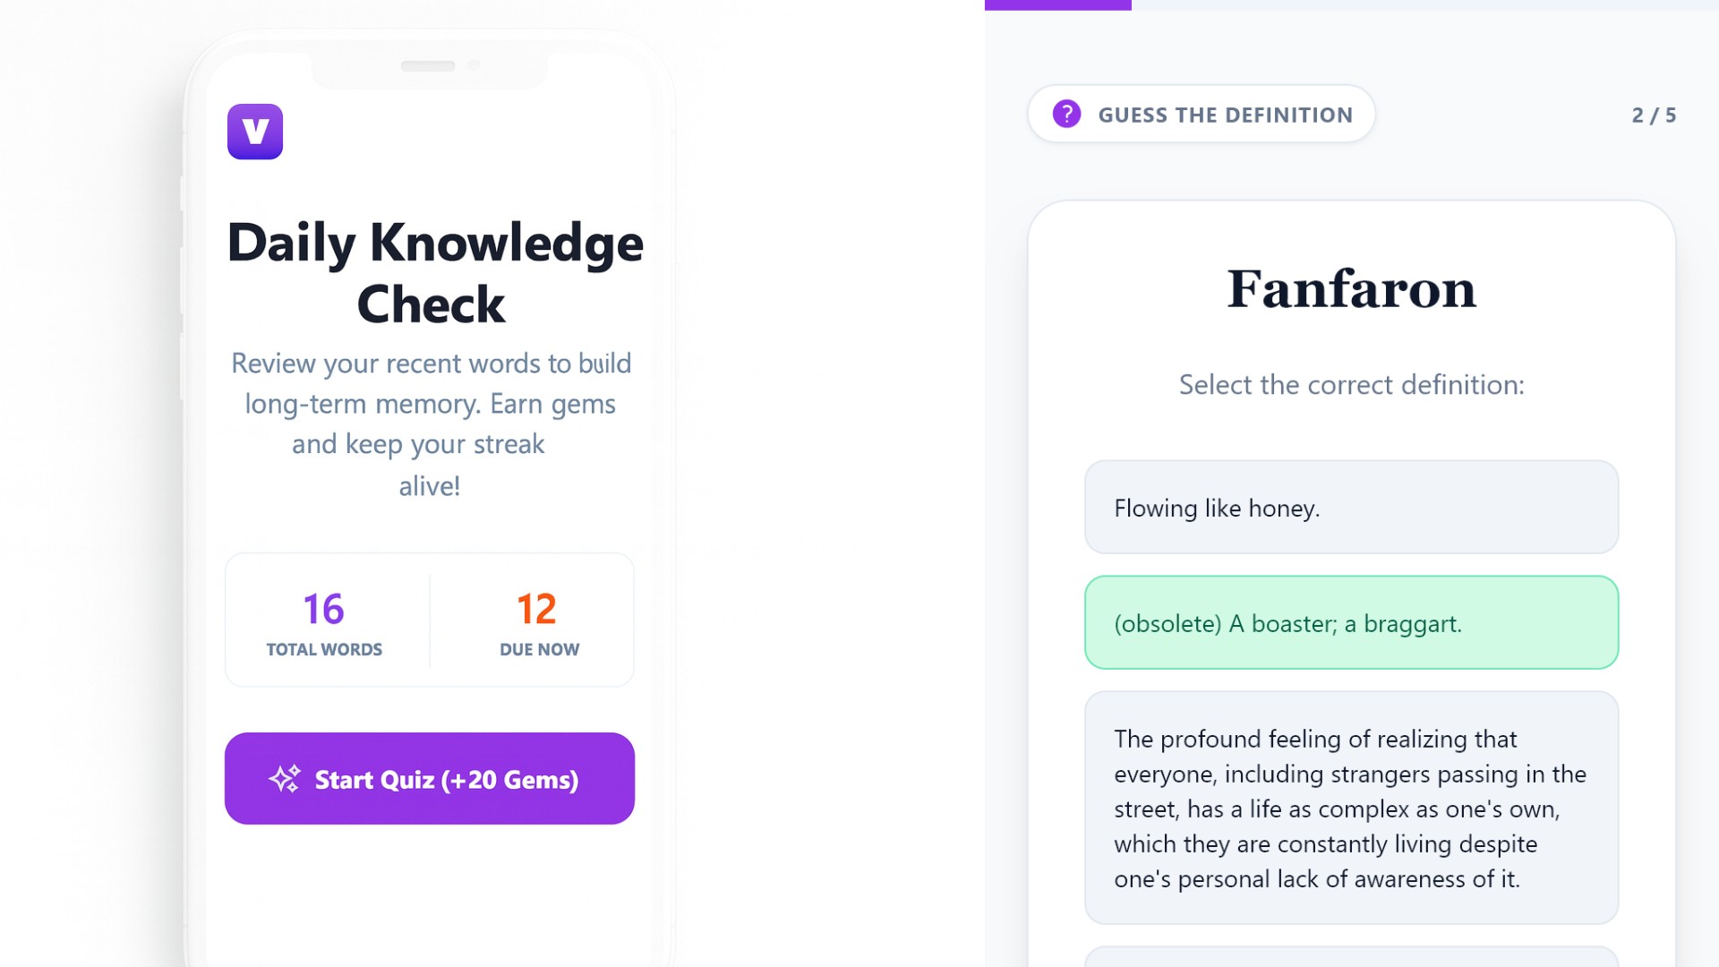This screenshot has width=1719, height=967.
Task: Click the sparkle icon on Start Quiz
Action: [285, 779]
